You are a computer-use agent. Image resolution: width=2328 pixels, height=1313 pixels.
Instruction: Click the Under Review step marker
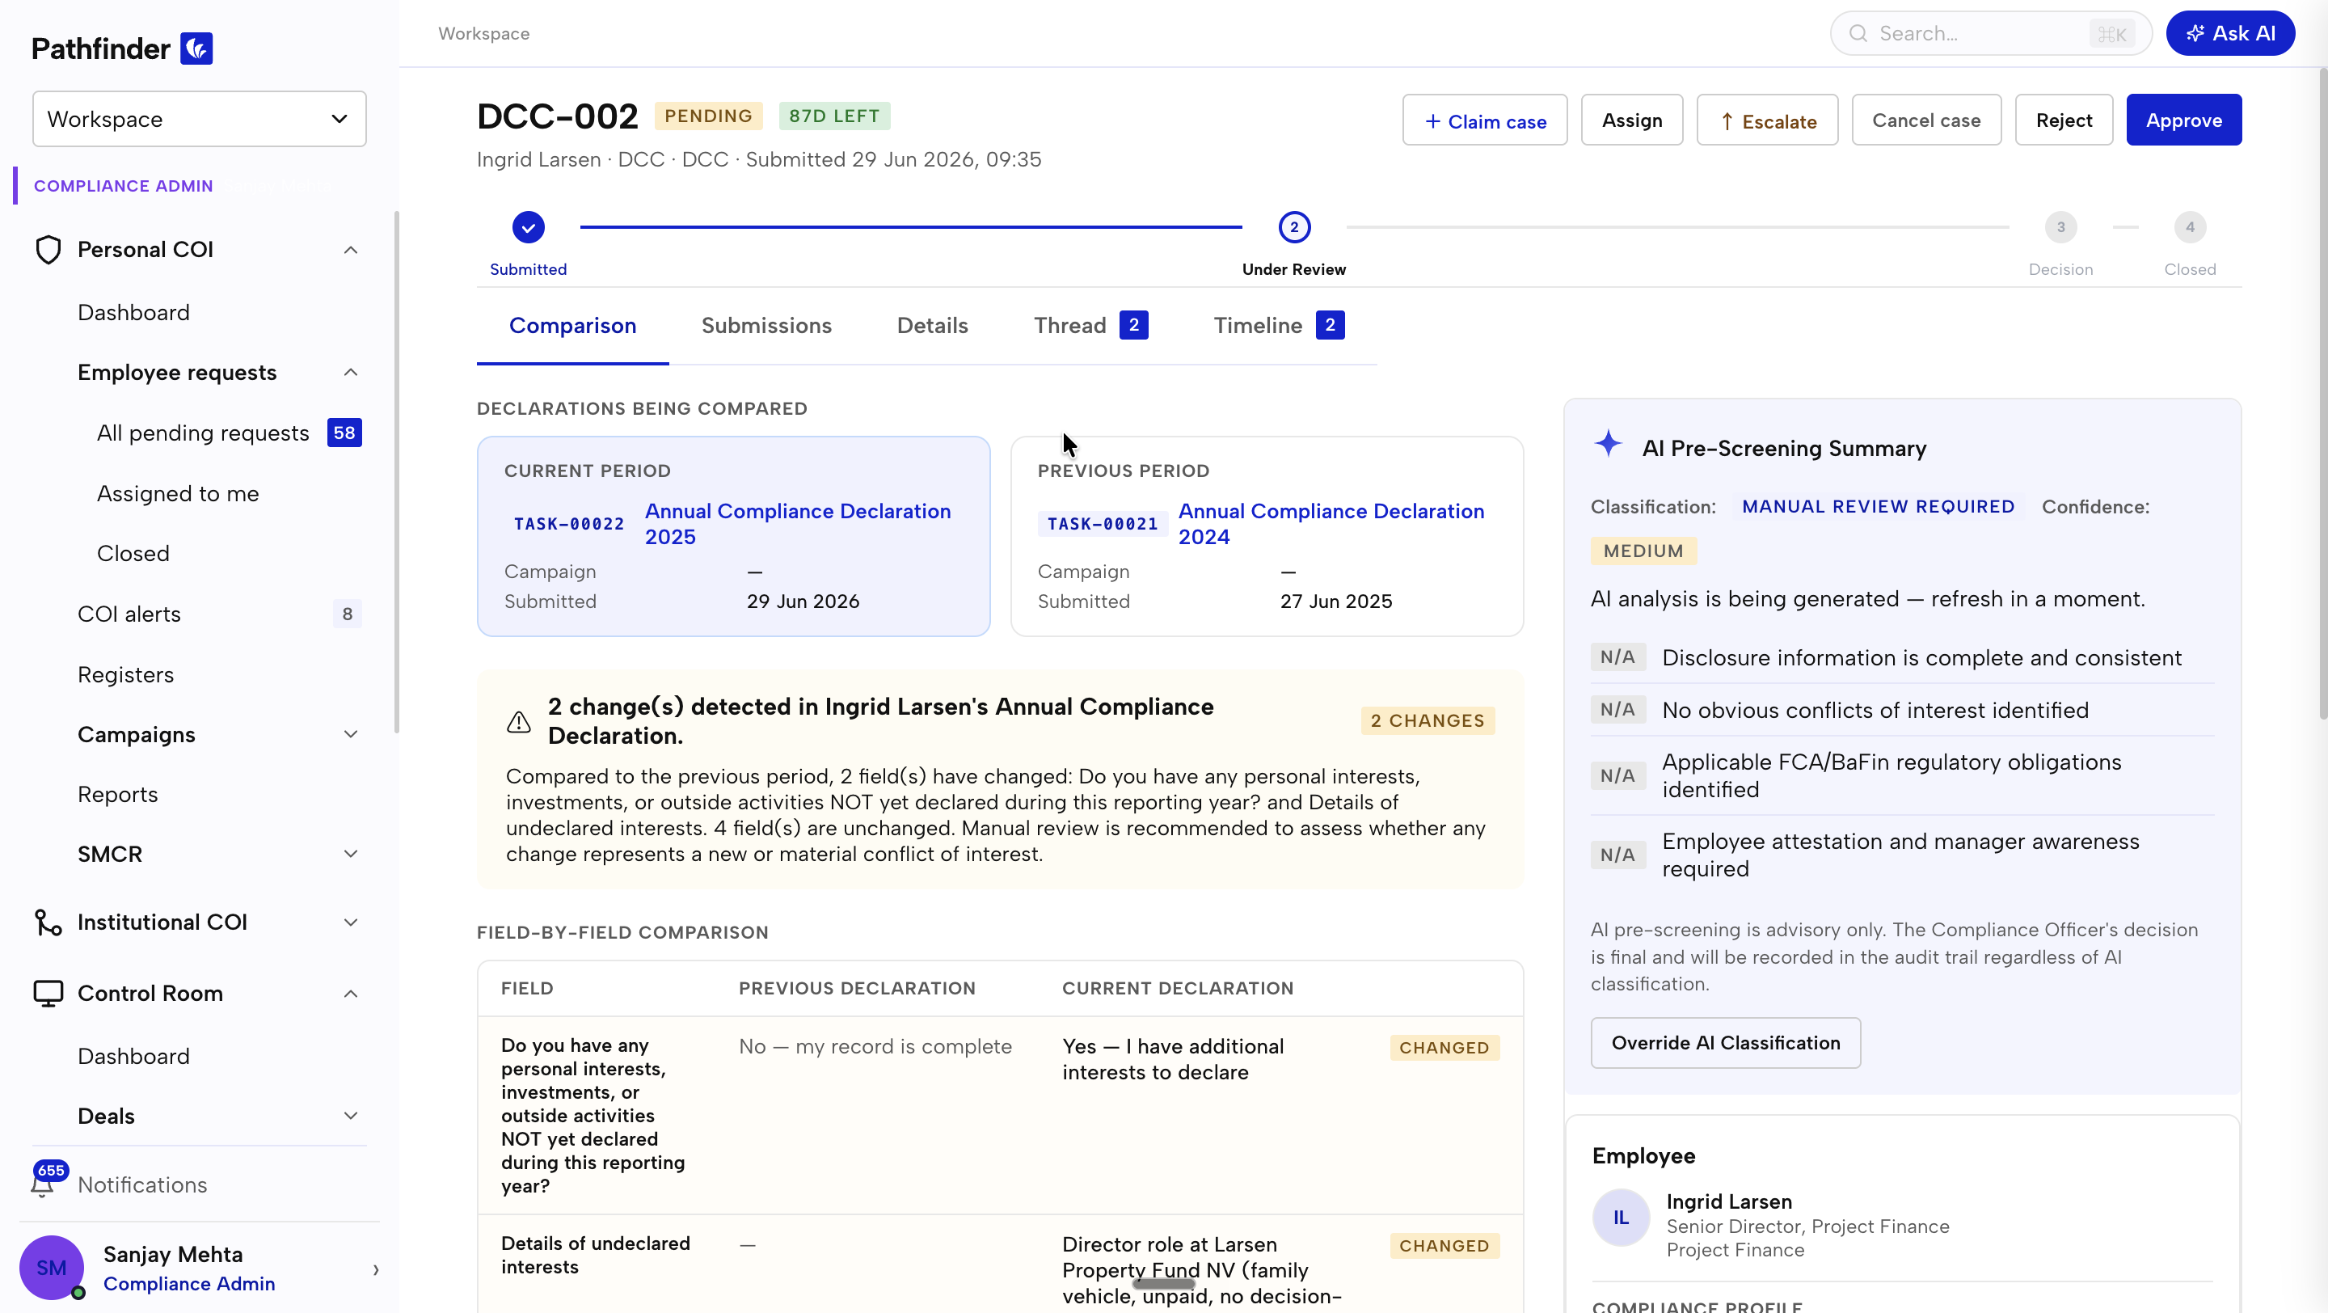click(x=1294, y=228)
